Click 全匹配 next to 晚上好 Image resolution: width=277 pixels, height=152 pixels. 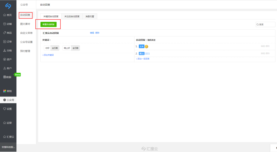coord(76,48)
